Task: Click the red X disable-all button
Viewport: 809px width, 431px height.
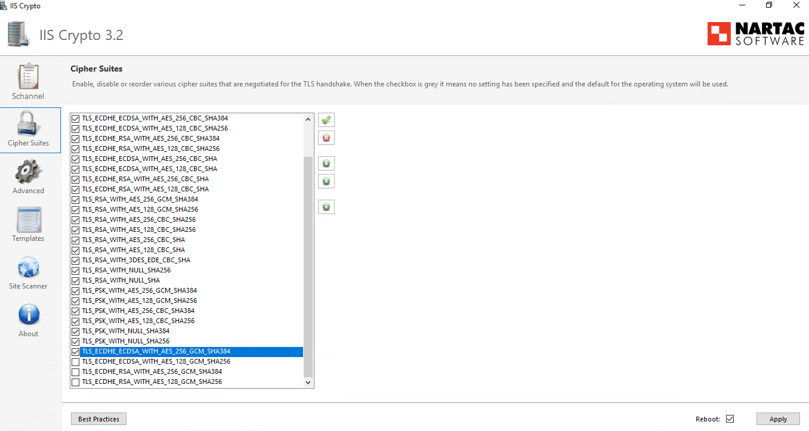Action: [x=326, y=138]
